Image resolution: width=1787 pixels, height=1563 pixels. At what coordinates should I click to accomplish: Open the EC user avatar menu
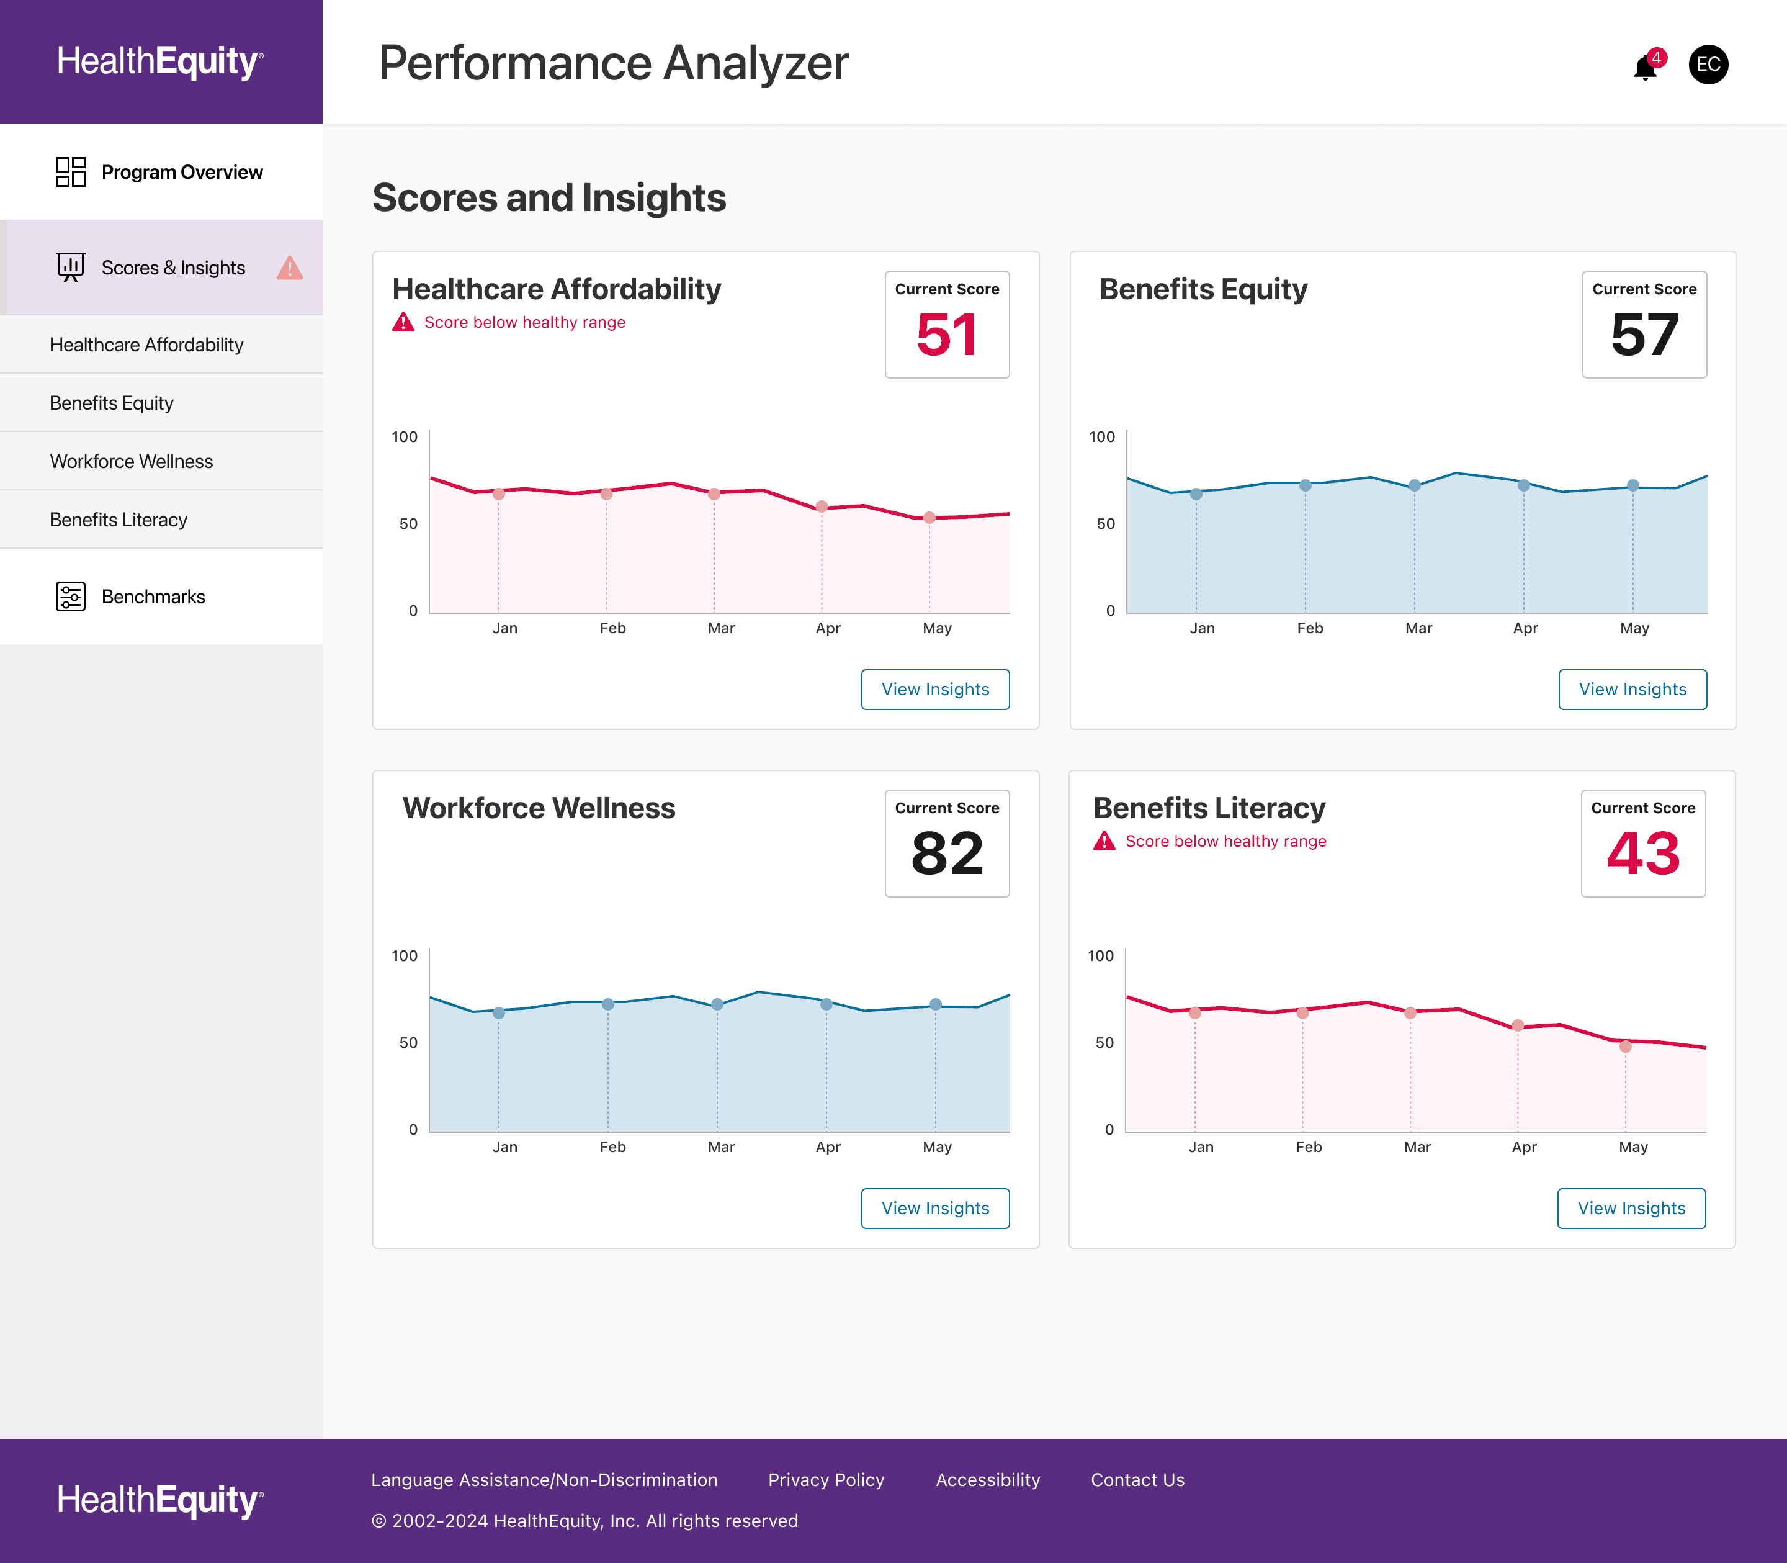click(x=1708, y=65)
